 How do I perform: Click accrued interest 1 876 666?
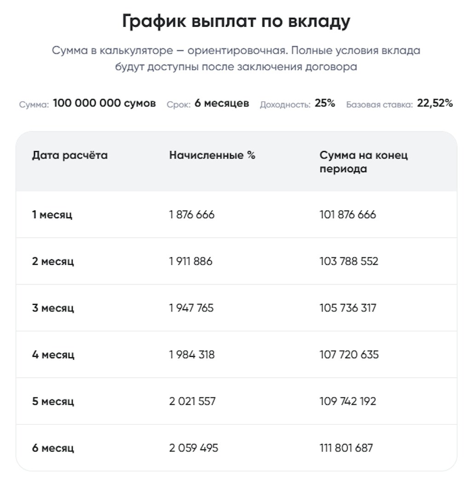click(192, 215)
